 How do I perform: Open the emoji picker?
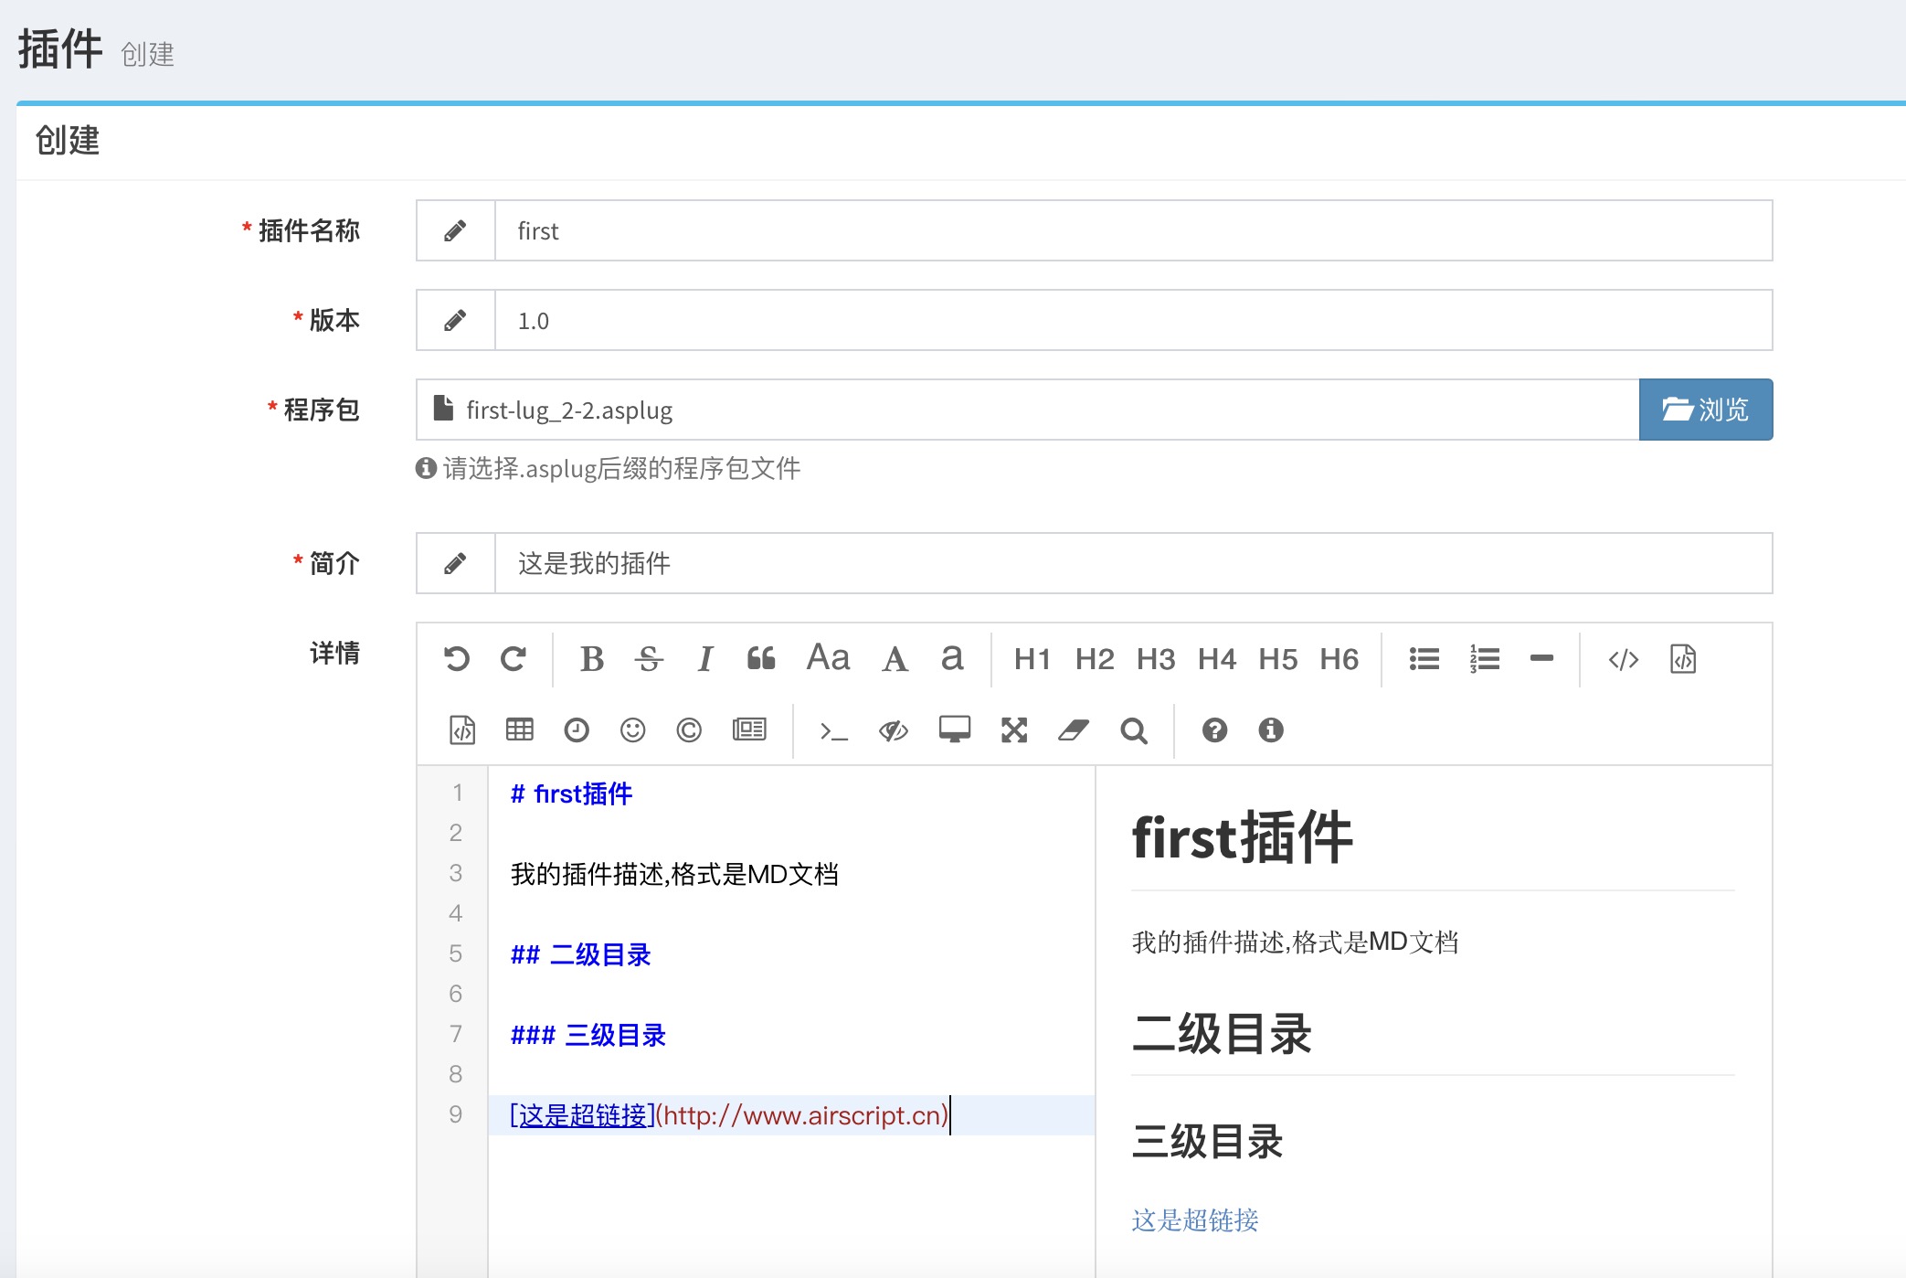632,730
